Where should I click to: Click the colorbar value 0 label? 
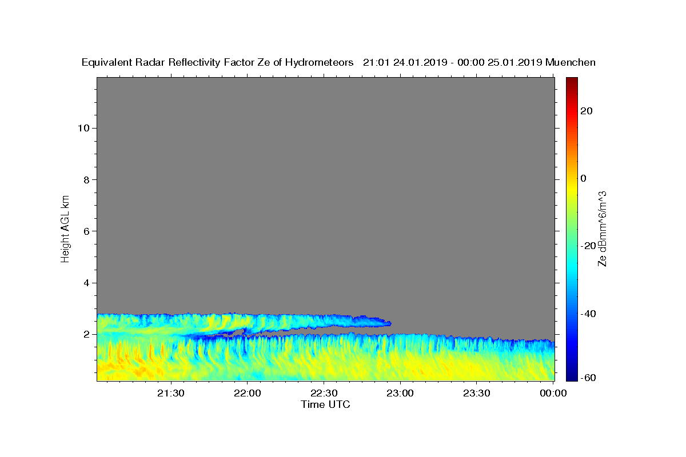point(584,178)
